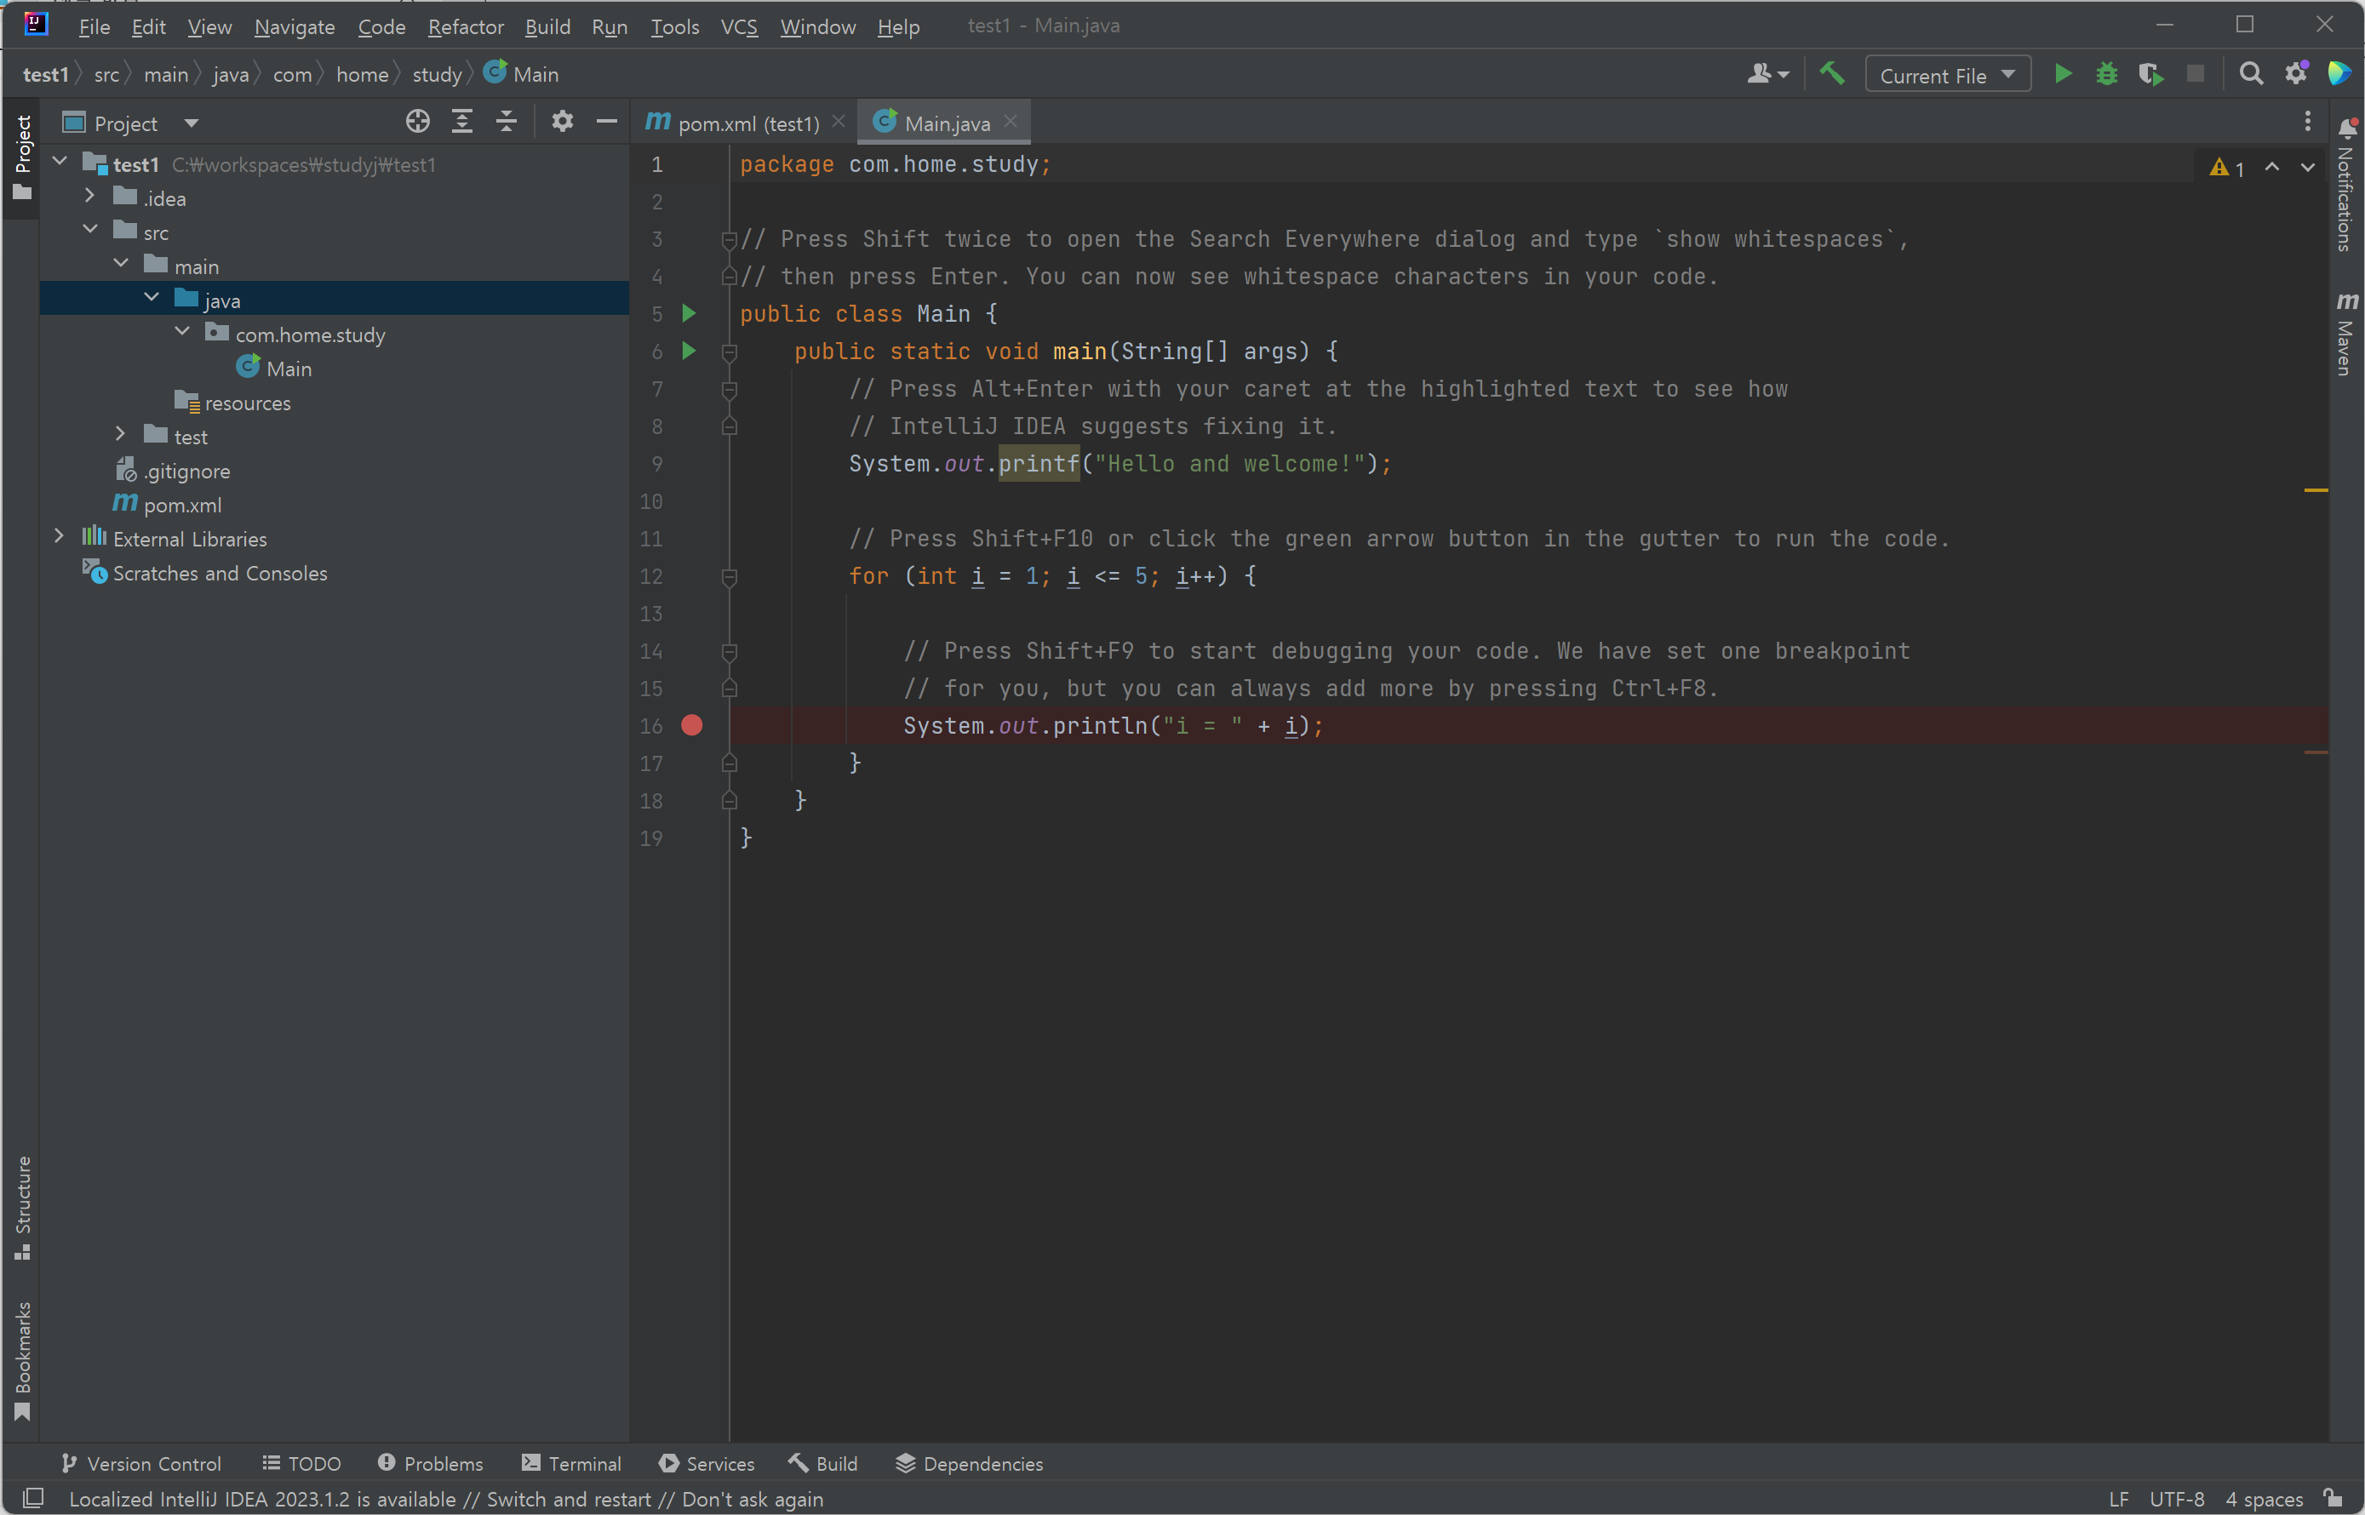Open the Refactor menu
2365x1515 pixels.
pyautogui.click(x=466, y=26)
